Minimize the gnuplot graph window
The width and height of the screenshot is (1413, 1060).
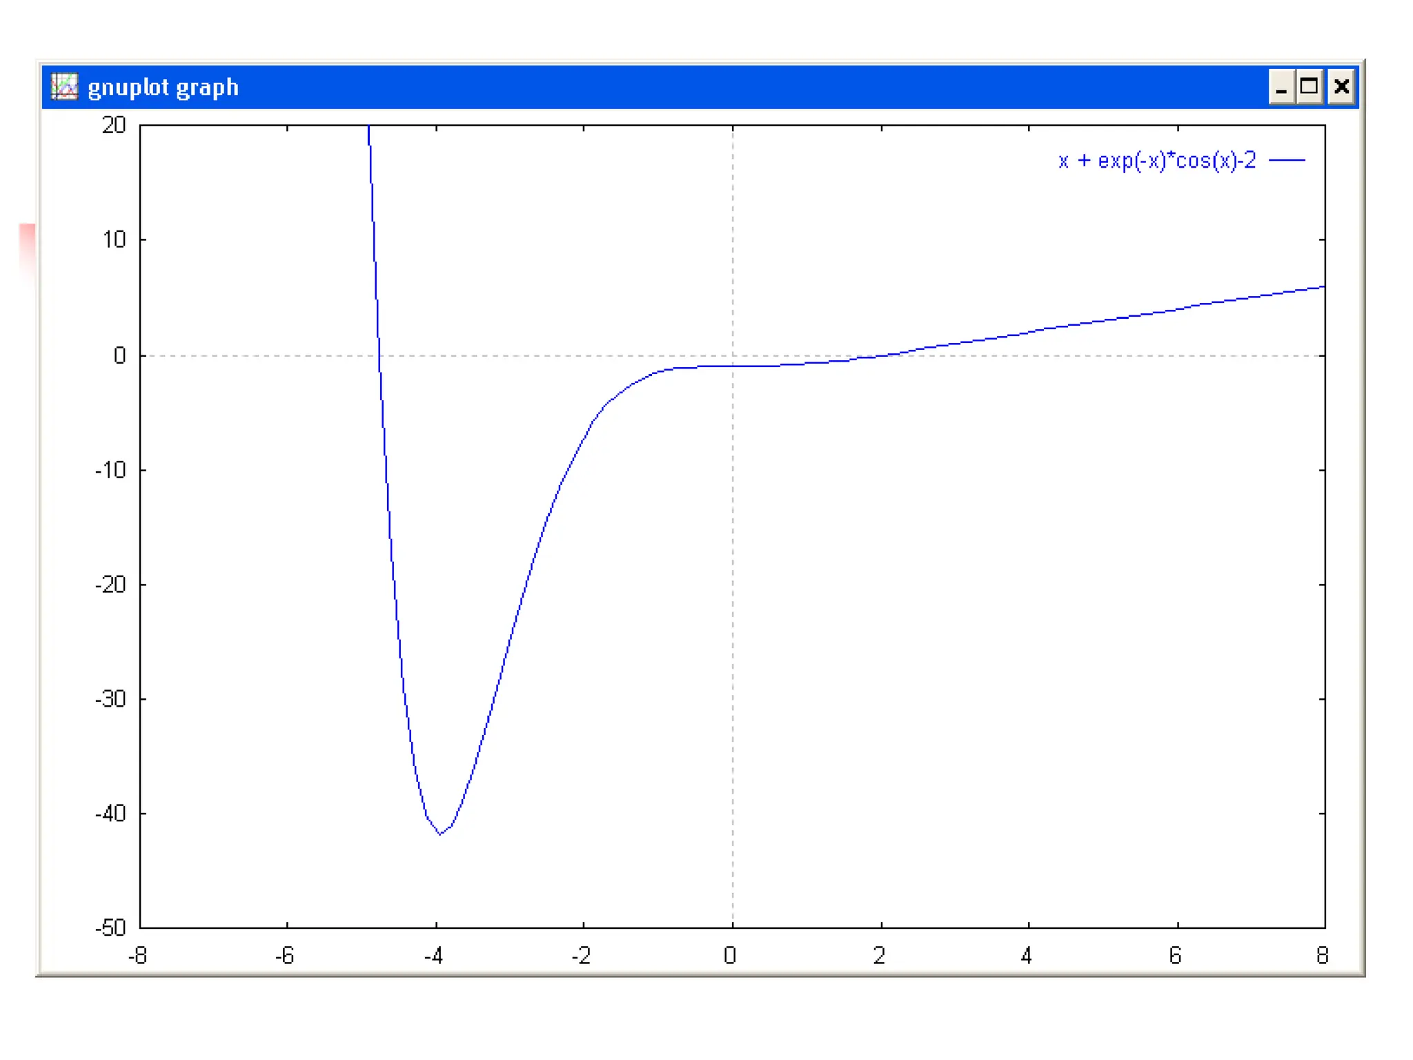[1281, 87]
